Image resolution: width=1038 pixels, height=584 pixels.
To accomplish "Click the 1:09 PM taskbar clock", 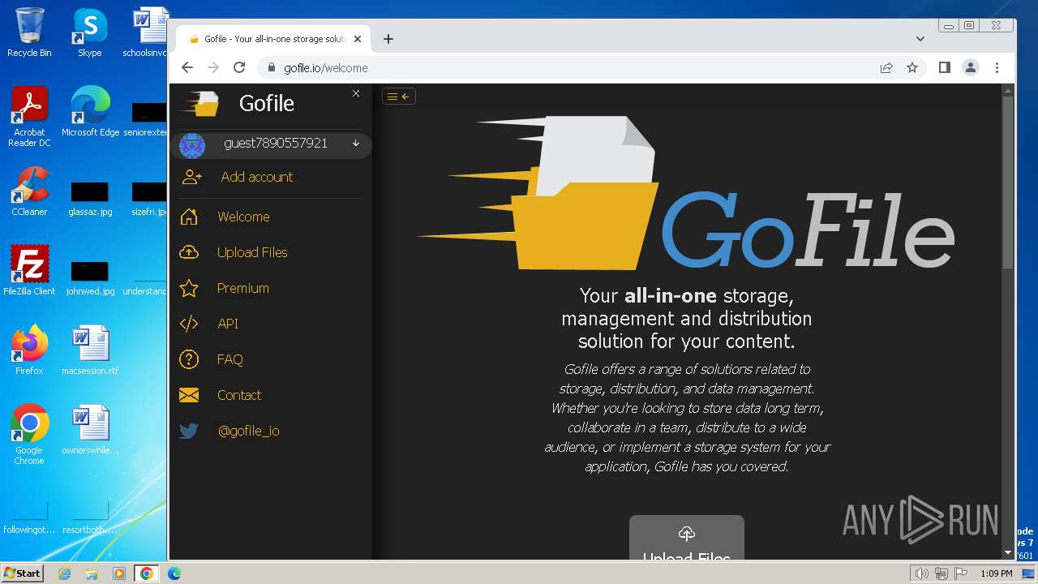I will point(997,573).
